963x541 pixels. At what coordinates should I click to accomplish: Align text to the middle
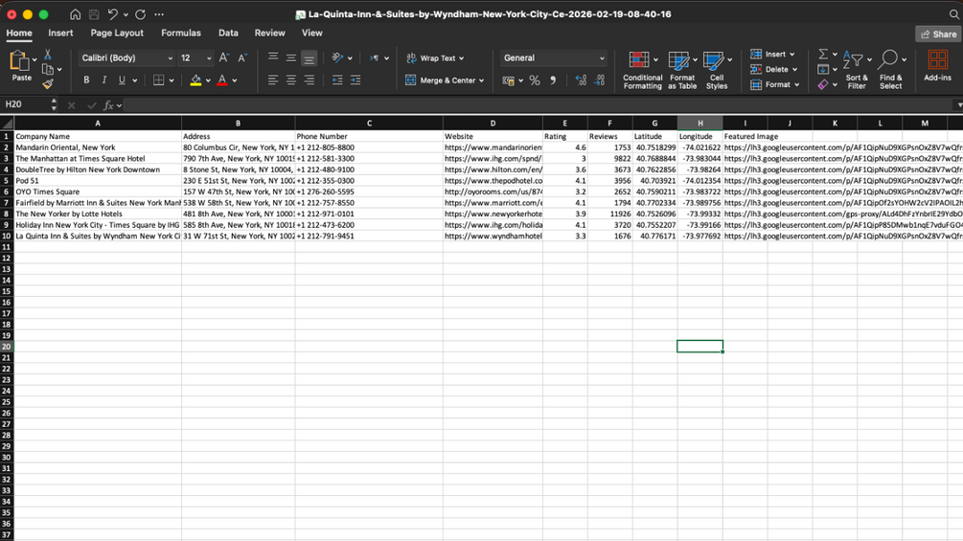point(291,57)
